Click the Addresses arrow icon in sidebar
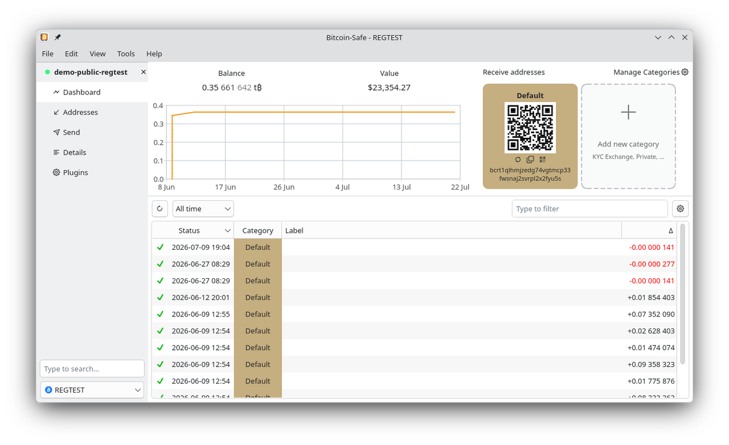The width and height of the screenshot is (729, 445). pos(56,112)
